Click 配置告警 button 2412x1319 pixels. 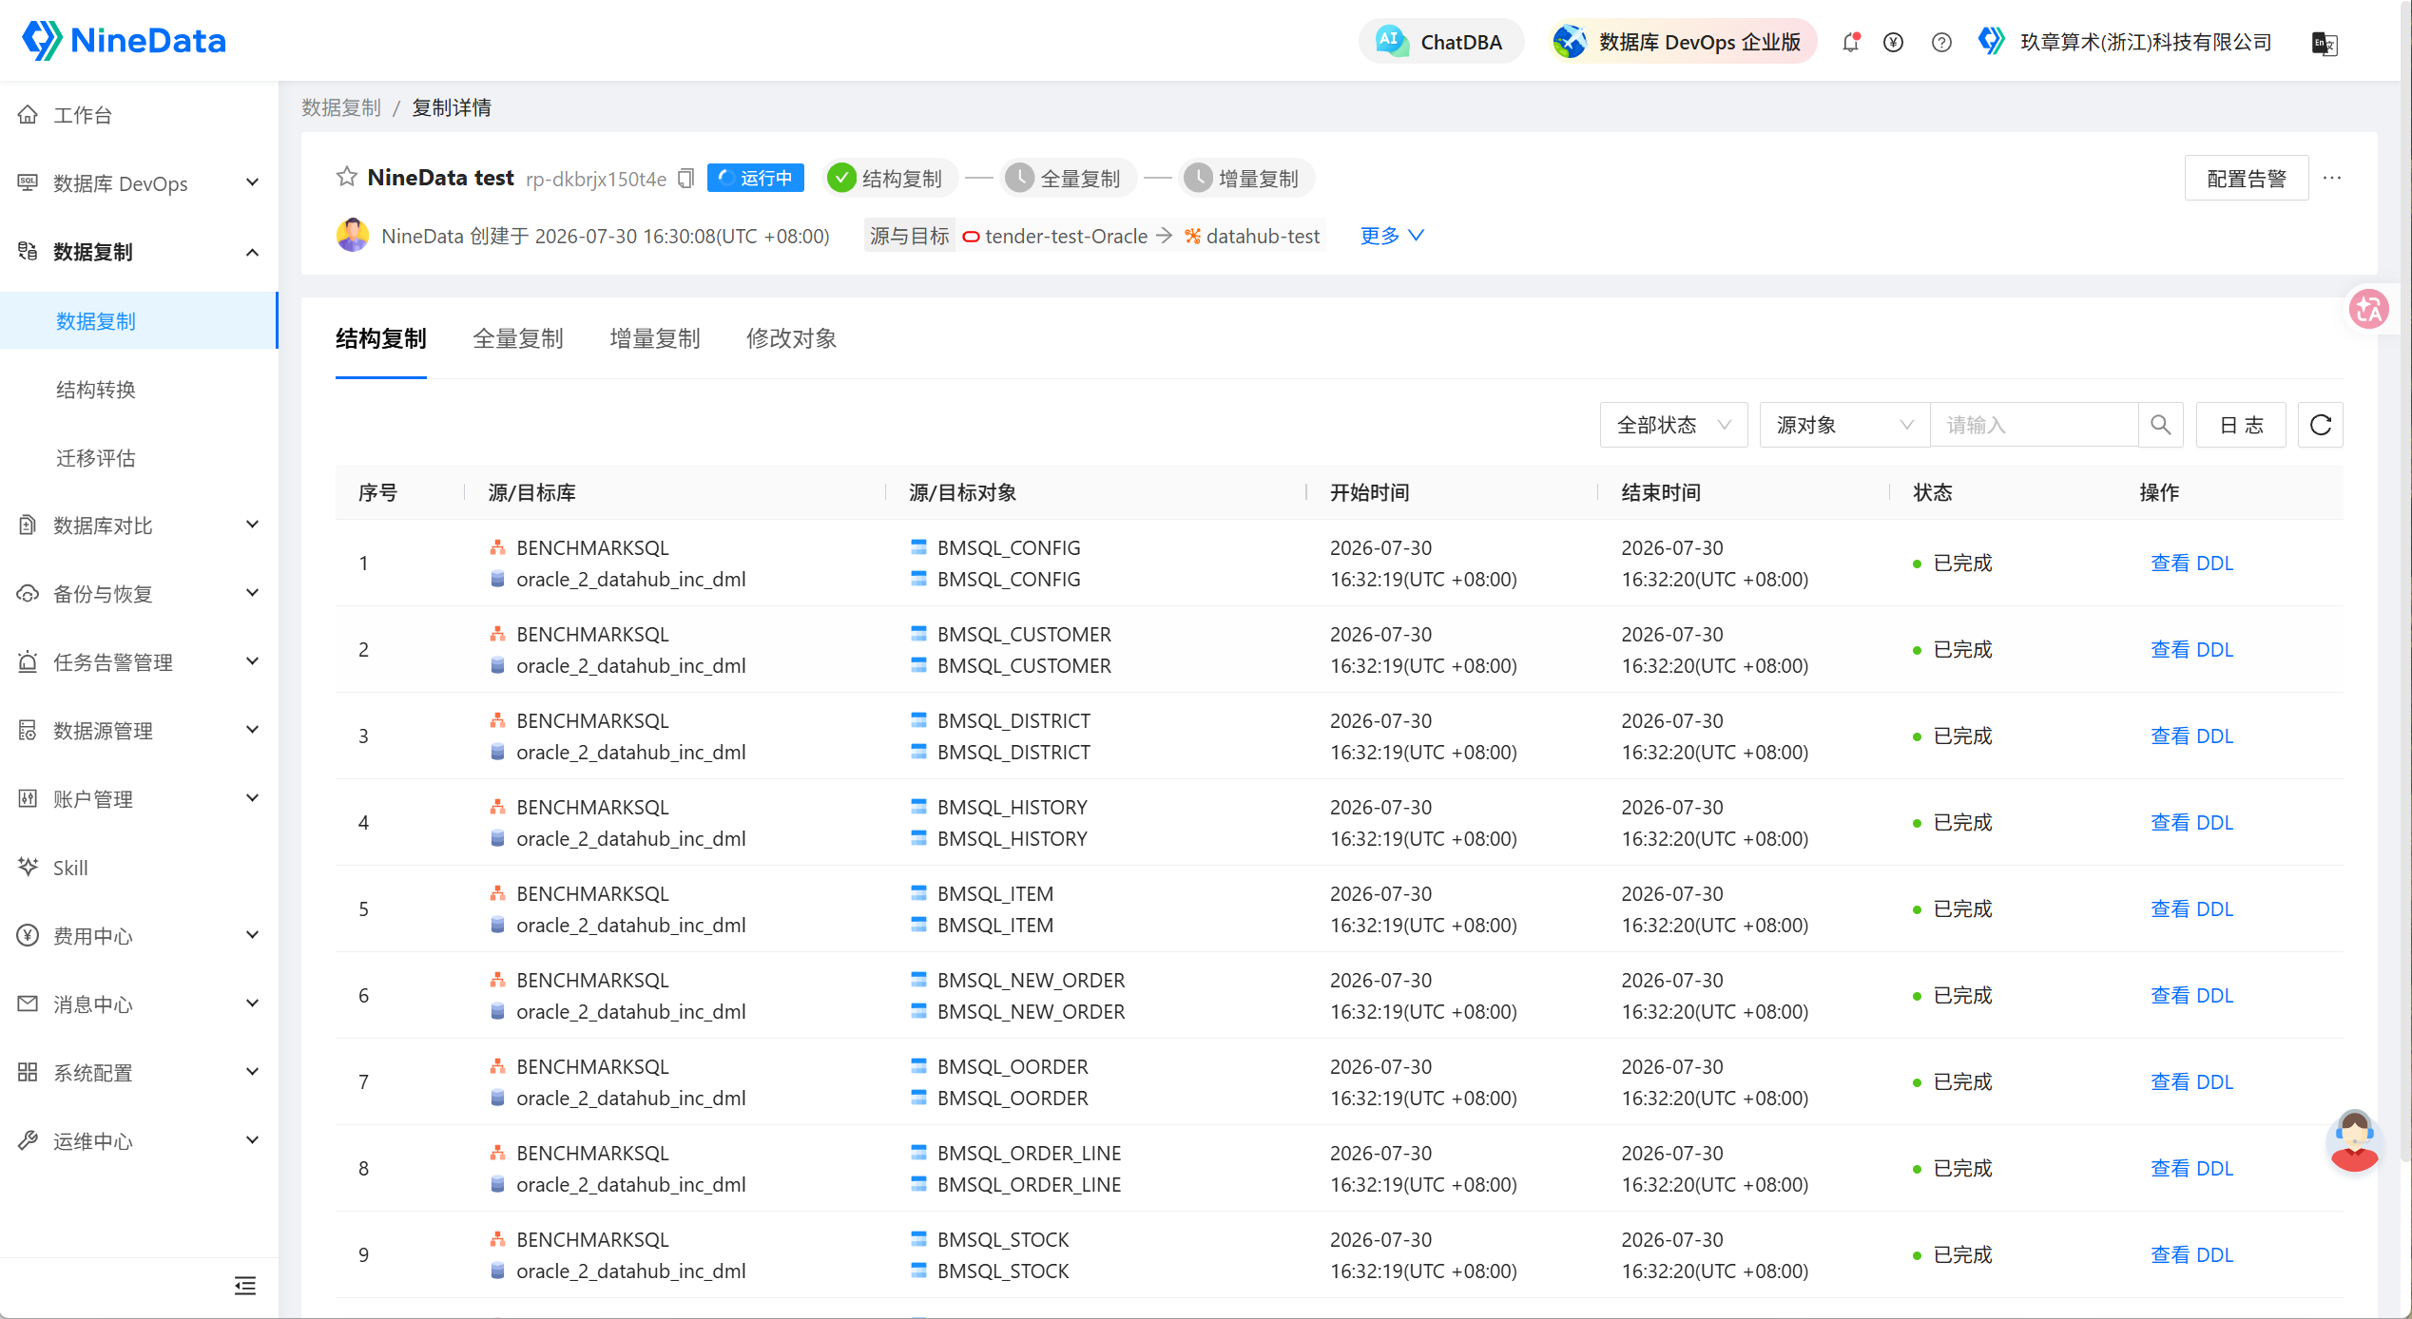click(2246, 178)
